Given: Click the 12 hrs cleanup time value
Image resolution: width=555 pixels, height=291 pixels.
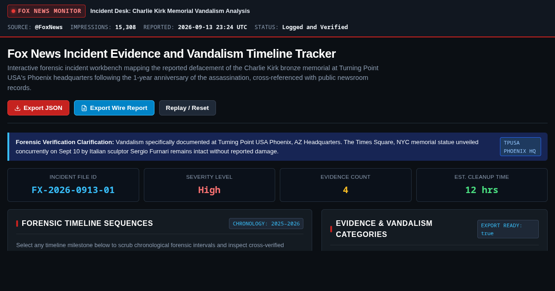Looking at the screenshot, I should coord(481,190).
